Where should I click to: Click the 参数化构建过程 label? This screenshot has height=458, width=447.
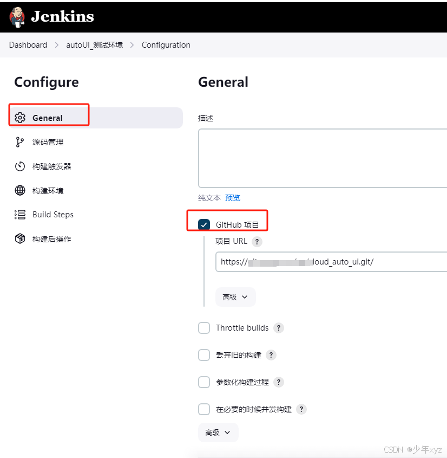point(242,382)
